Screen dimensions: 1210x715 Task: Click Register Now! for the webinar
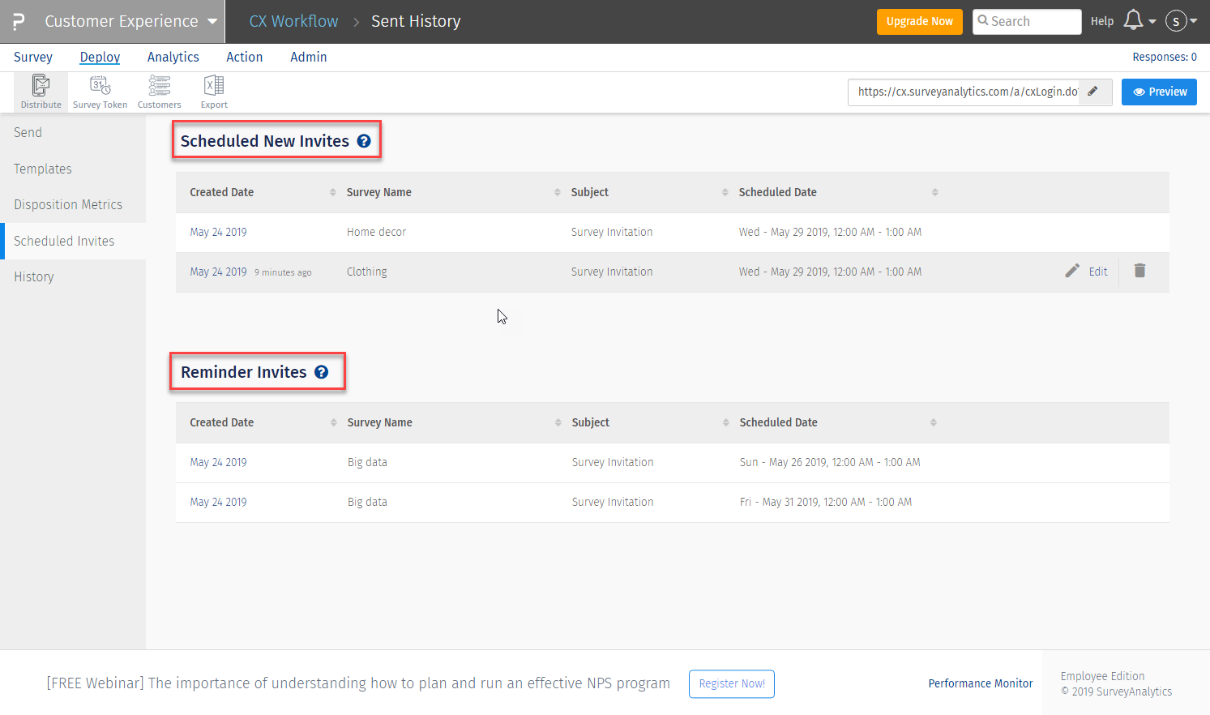click(x=731, y=683)
